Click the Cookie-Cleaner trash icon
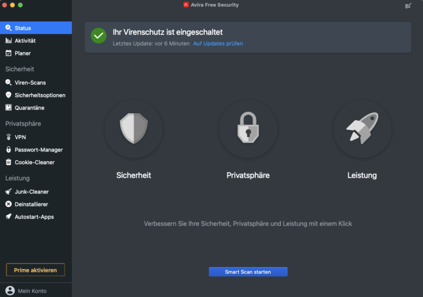Screen dimensions: 423x297 click(x=8, y=162)
